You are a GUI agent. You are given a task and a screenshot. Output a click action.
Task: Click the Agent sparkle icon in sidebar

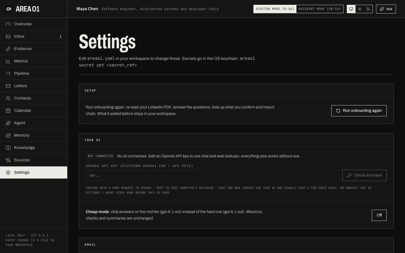8,123
